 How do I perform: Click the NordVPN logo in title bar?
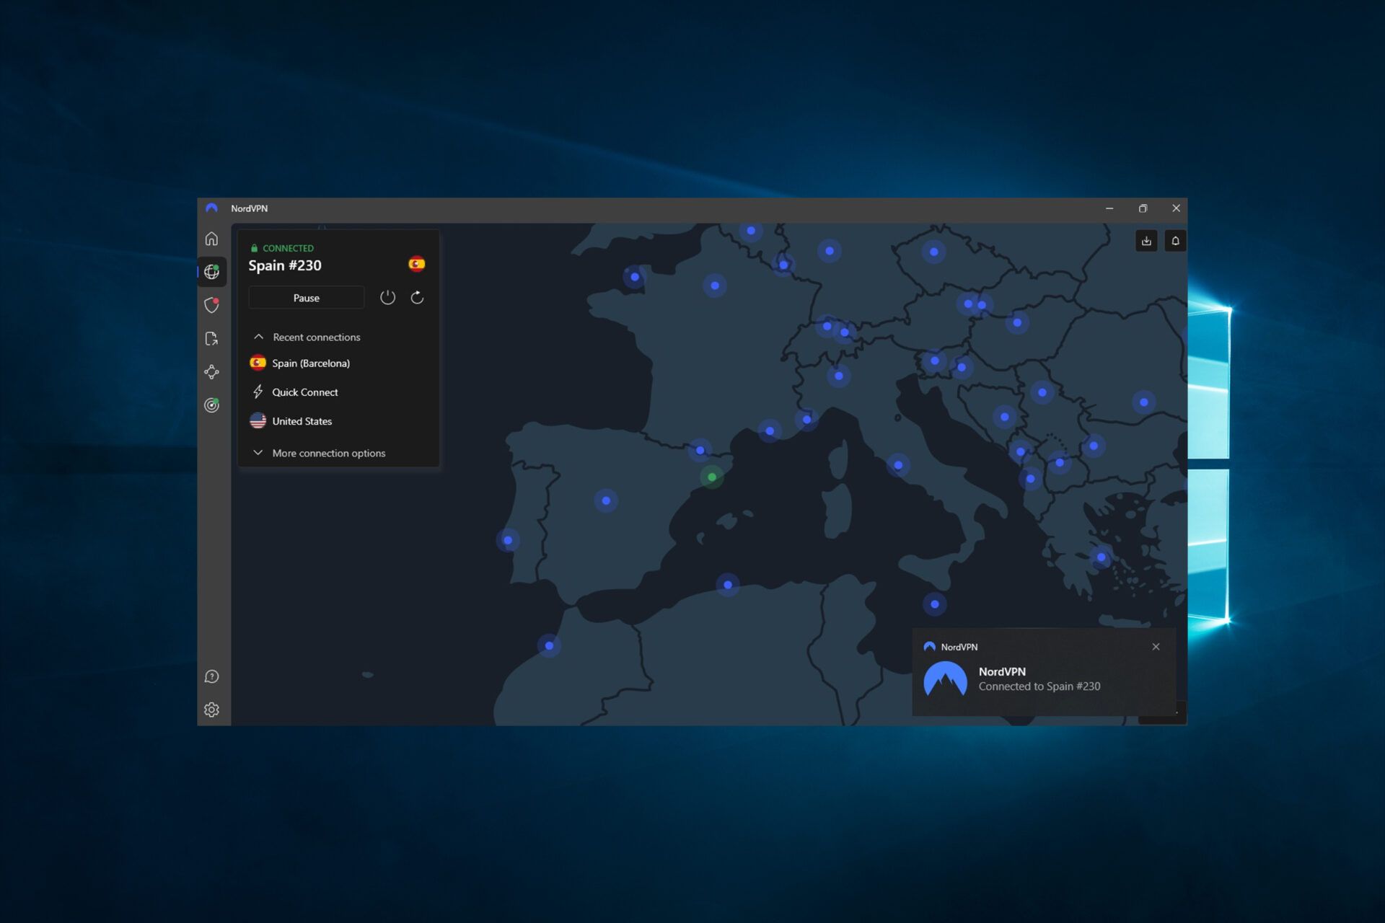click(x=211, y=208)
